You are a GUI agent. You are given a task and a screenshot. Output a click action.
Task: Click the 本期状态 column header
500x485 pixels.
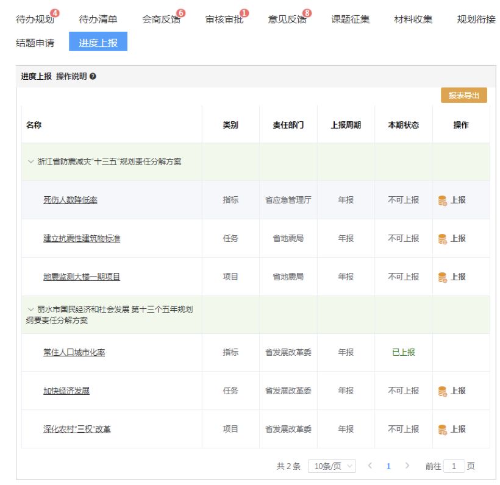tap(404, 125)
